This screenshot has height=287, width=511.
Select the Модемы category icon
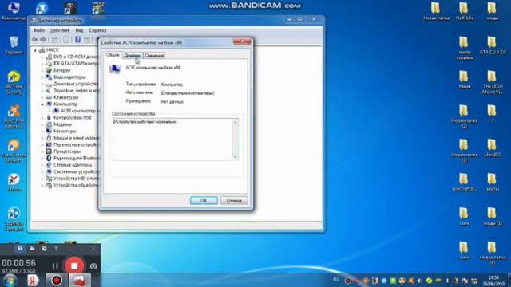pos(49,124)
